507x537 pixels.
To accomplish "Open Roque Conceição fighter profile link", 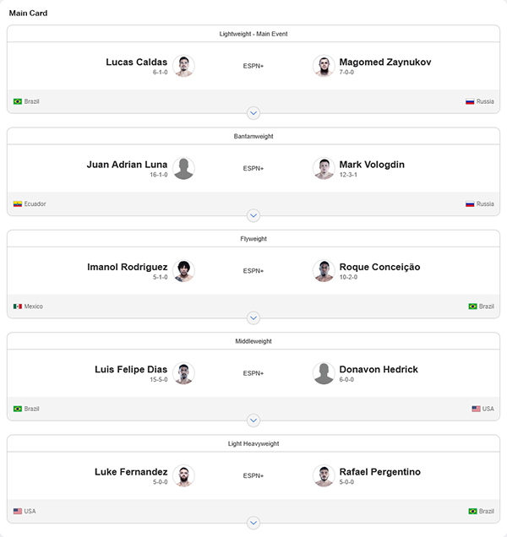I will pyautogui.click(x=379, y=267).
